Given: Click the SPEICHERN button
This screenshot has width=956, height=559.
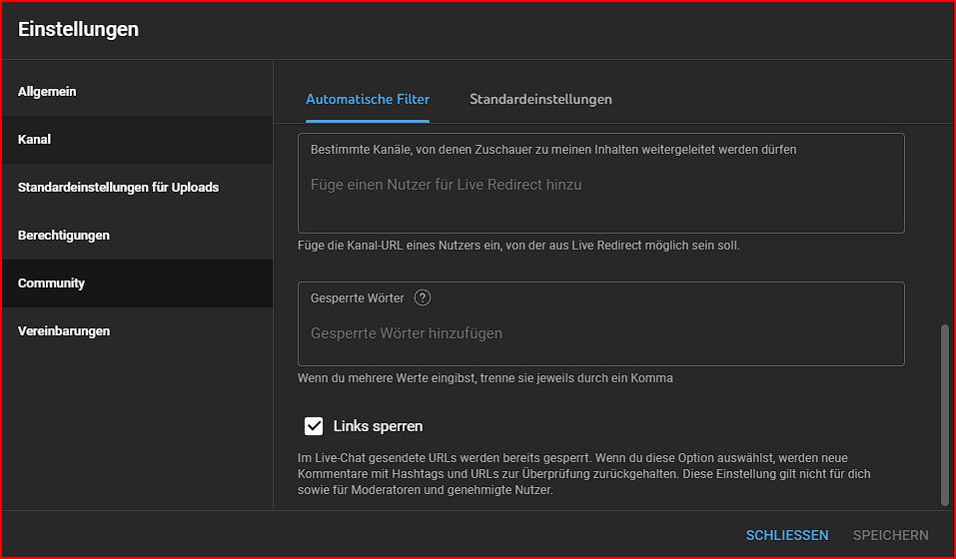Looking at the screenshot, I should pos(890,535).
